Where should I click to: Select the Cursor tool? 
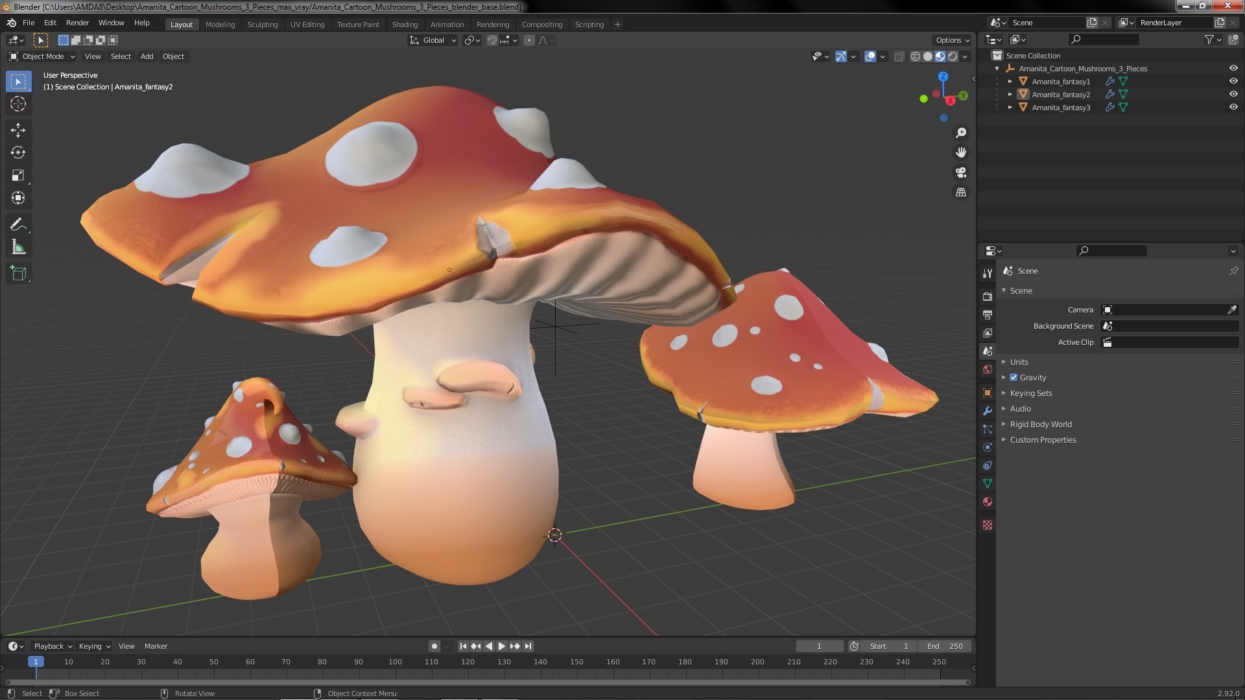coord(18,104)
